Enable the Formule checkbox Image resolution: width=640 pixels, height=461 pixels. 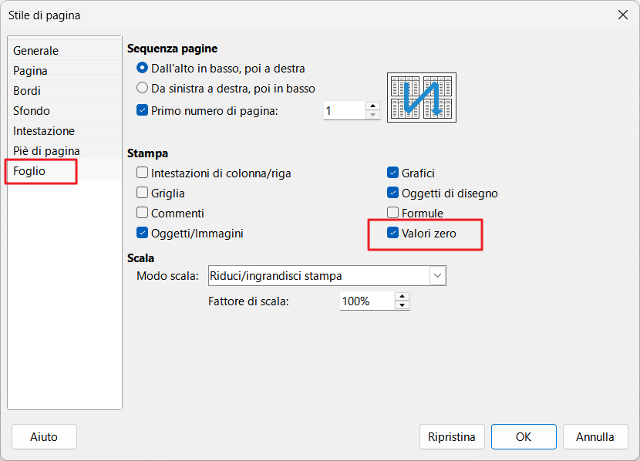(392, 213)
